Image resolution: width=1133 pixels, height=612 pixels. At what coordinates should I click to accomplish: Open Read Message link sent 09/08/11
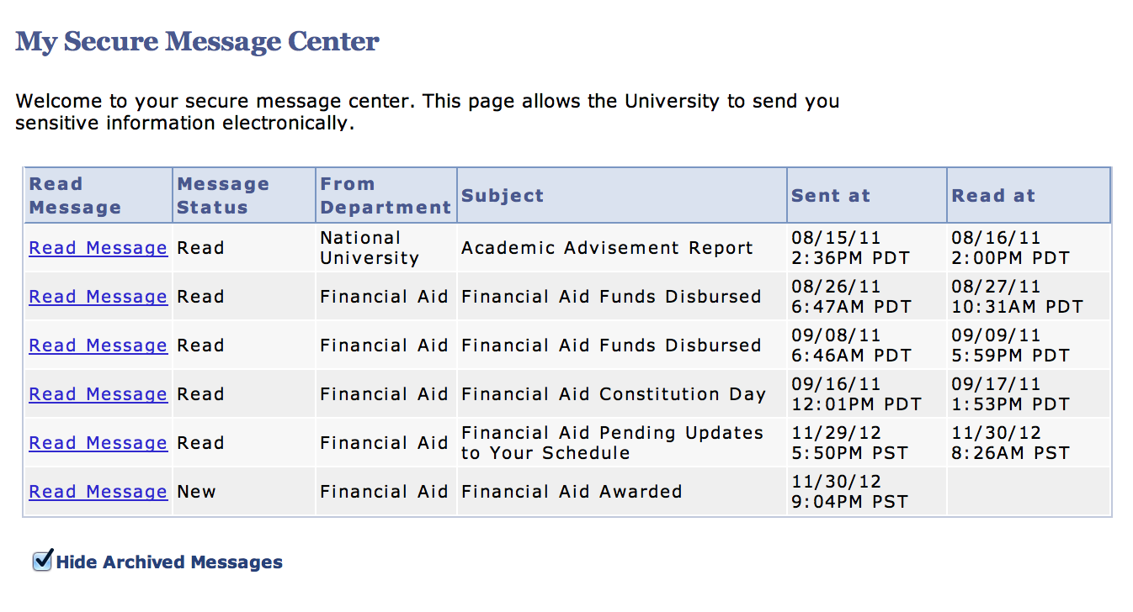coord(98,346)
